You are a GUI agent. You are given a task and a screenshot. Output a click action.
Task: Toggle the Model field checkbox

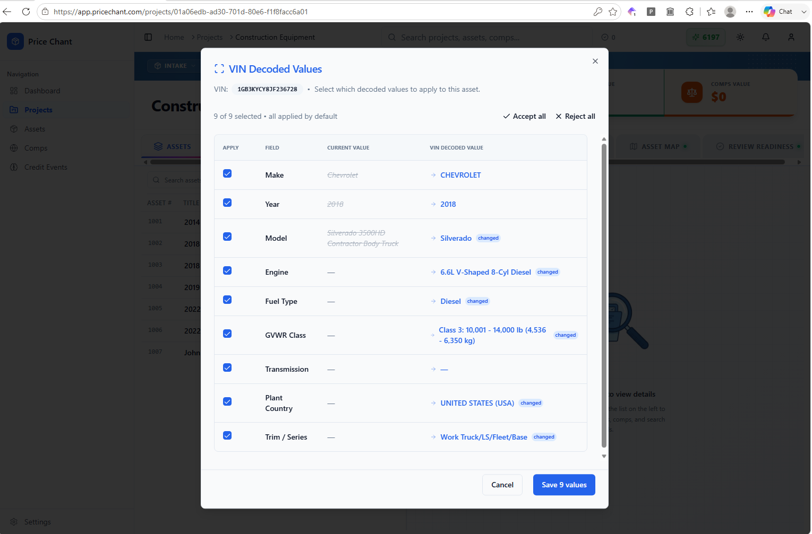(x=227, y=237)
